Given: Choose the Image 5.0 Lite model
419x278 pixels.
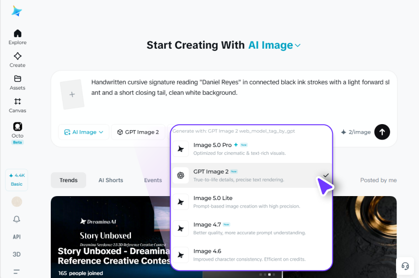Looking at the screenshot, I should coord(251,202).
